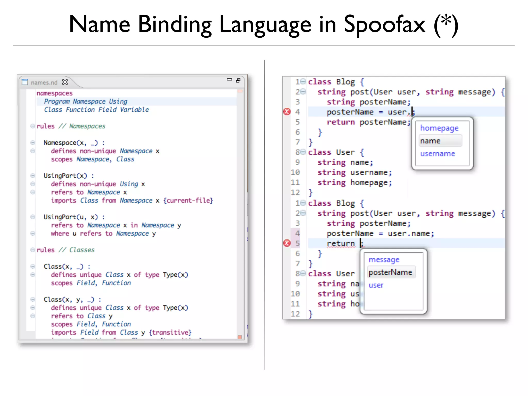This screenshot has width=528, height=396.
Task: Fold the Namespace(x, _) rule
Action: click(32, 143)
